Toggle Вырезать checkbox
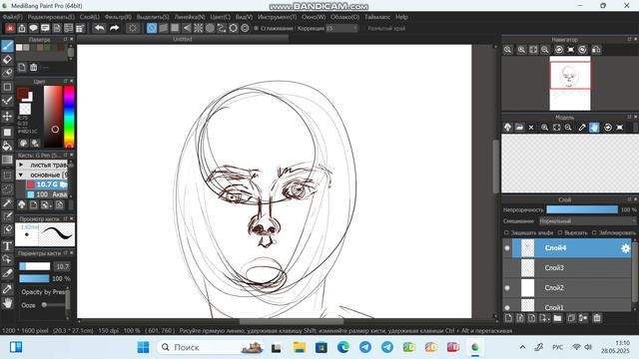The height and width of the screenshot is (359, 639). (x=560, y=232)
